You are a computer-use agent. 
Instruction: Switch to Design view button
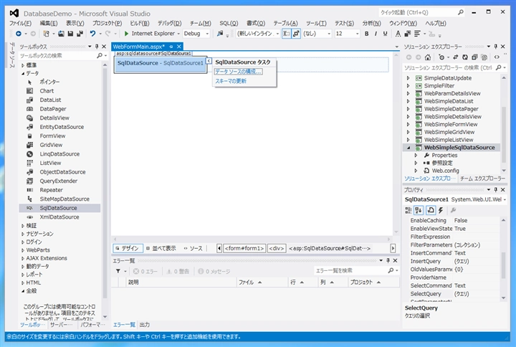pyautogui.click(x=128, y=248)
